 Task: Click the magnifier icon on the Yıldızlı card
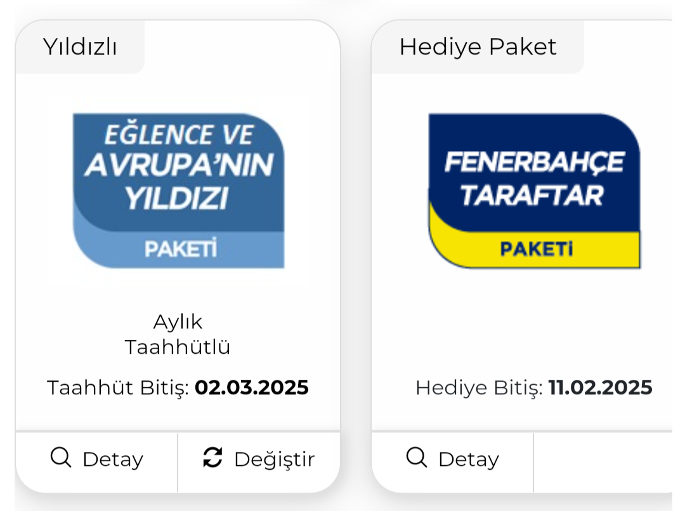click(61, 457)
